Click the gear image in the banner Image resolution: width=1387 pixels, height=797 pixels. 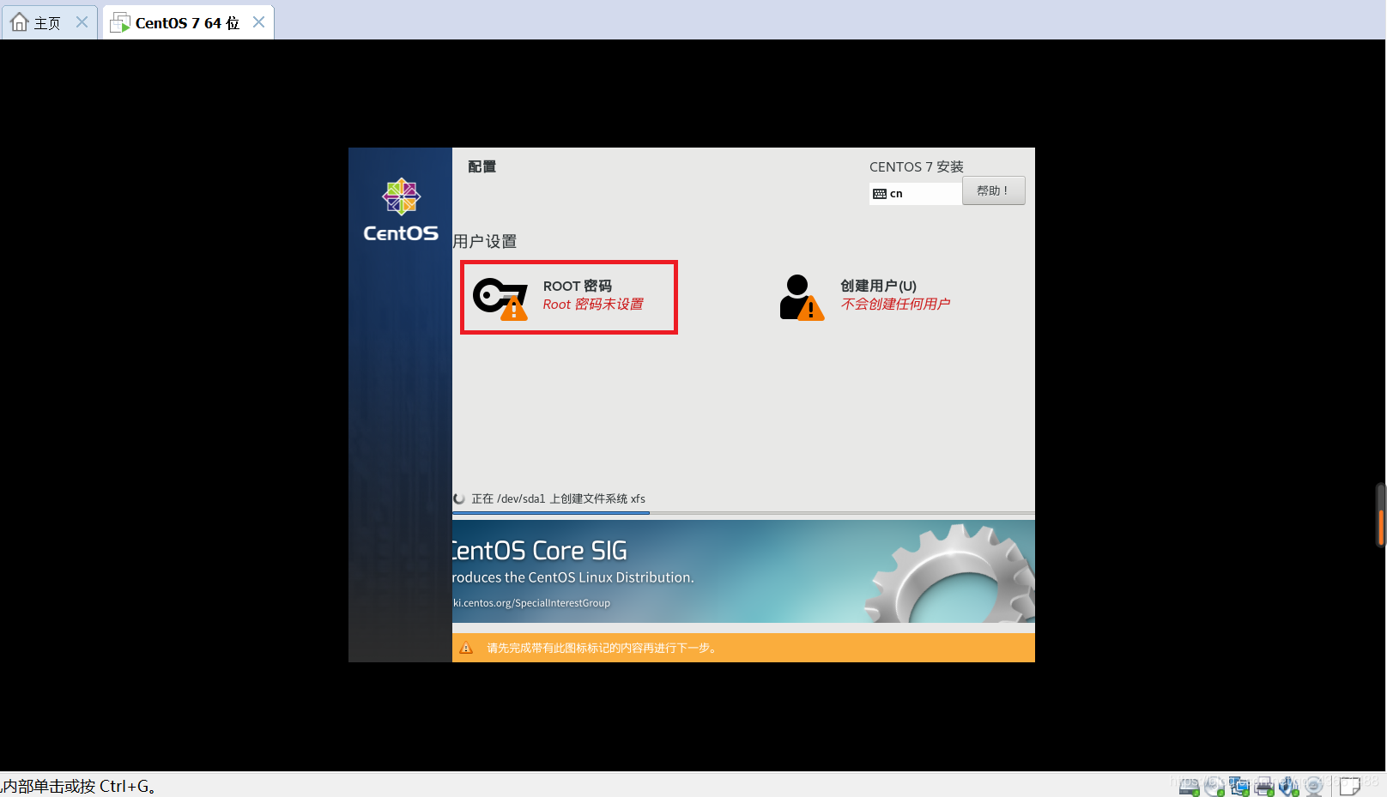pyautogui.click(x=949, y=573)
